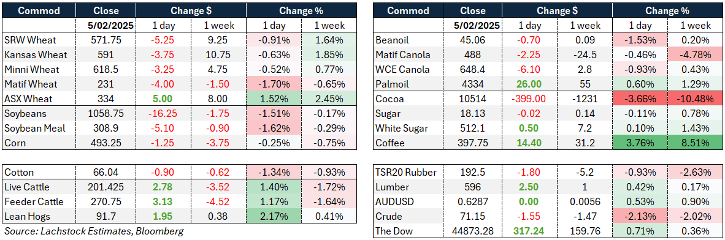
Task: Select the left table 5/02/2025 date cell
Action: click(x=106, y=25)
